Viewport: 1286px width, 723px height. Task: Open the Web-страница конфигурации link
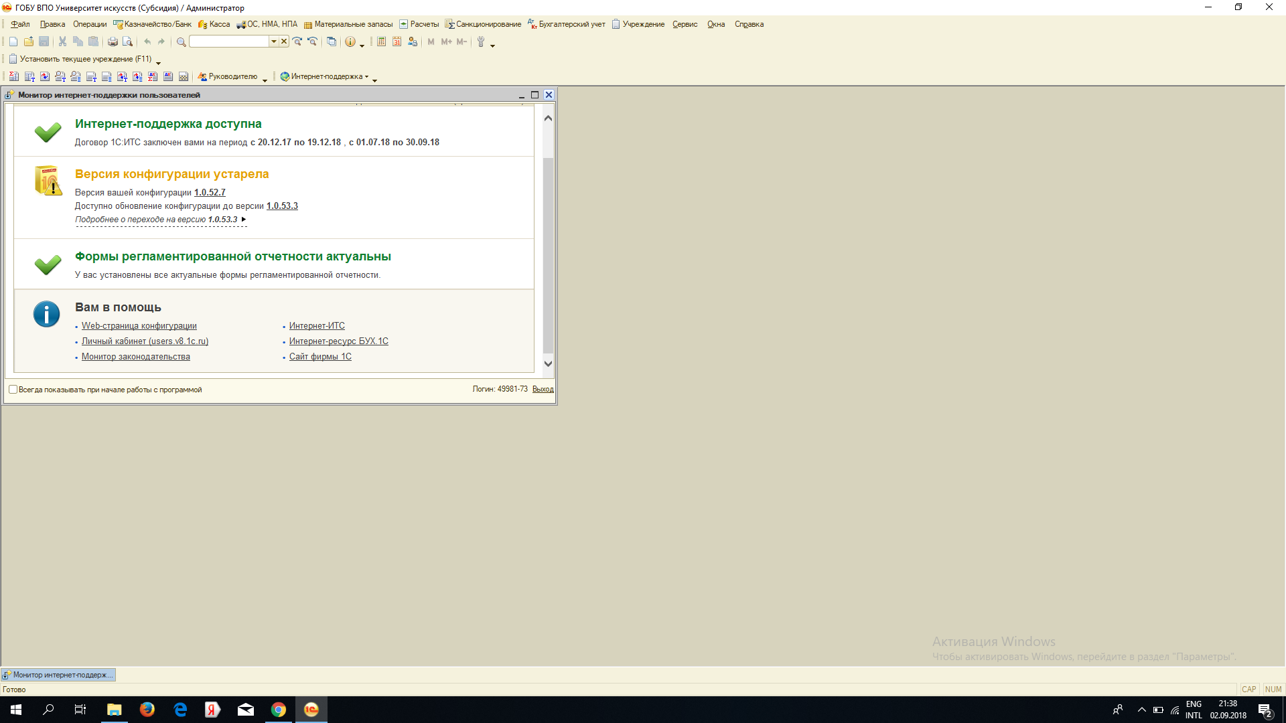pos(139,326)
